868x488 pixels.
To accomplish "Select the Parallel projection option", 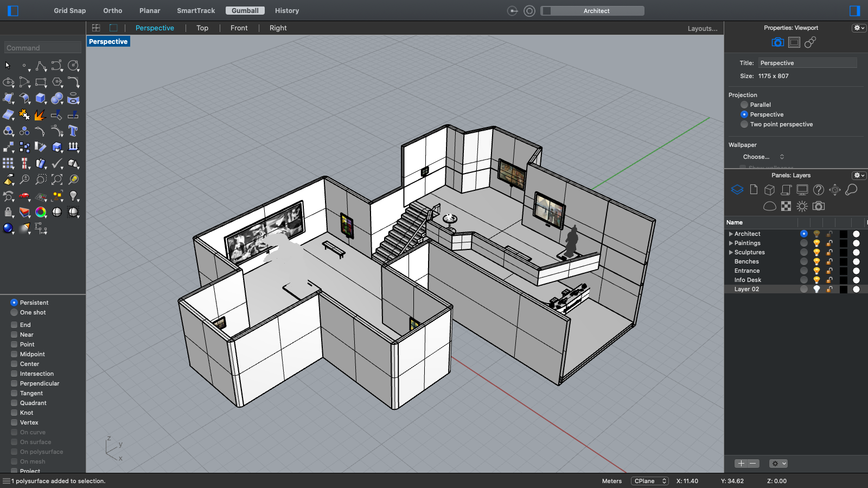I will [x=744, y=105].
